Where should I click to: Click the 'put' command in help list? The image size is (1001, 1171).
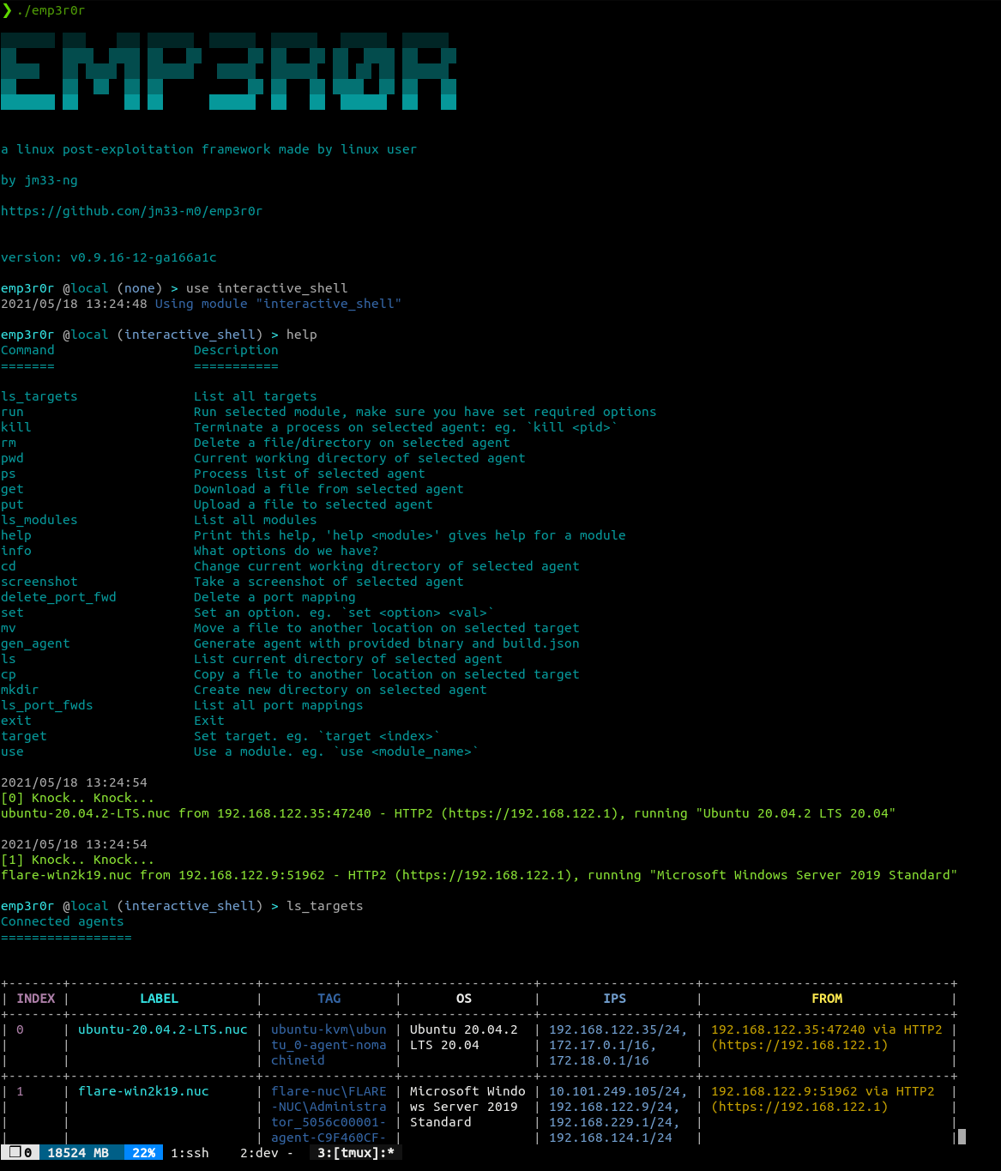click(x=12, y=504)
